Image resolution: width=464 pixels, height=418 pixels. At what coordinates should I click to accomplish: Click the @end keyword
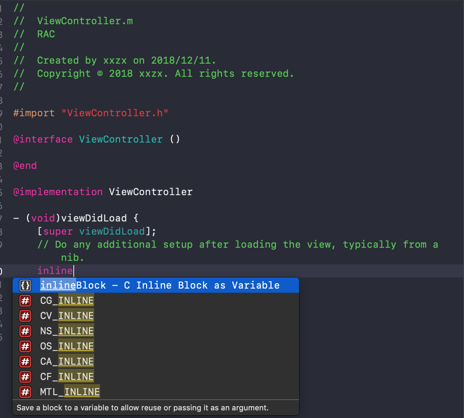pos(25,165)
